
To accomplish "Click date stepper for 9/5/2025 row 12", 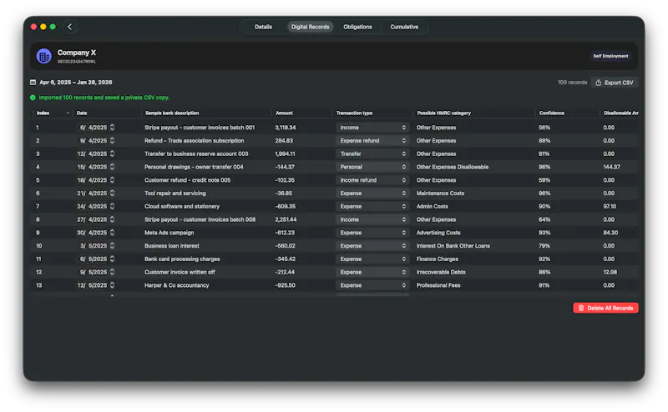I will coord(112,272).
